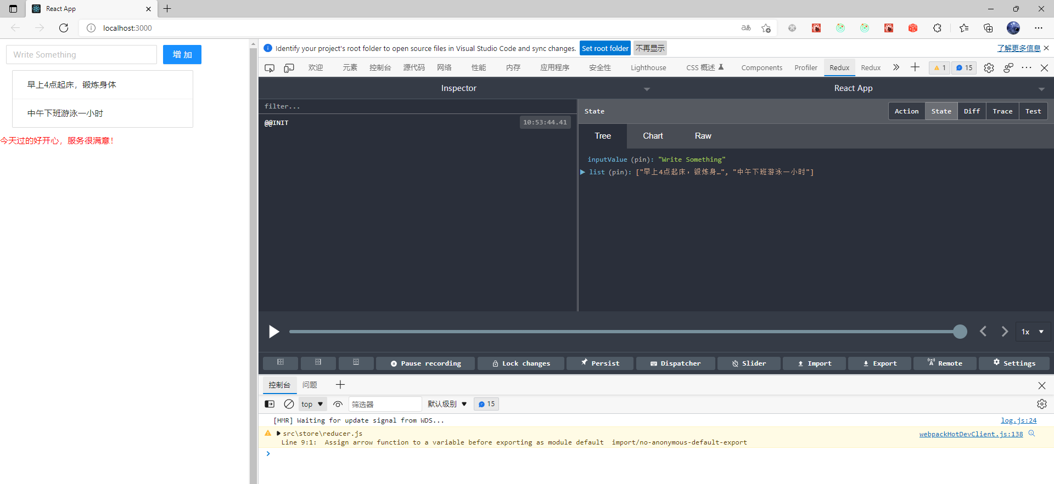Click the search icon beside webpackHotDevClient link

coord(1031,434)
